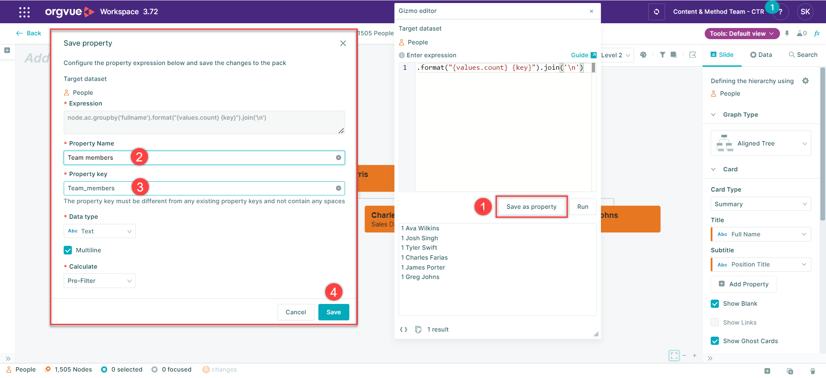
Task: Click the fit-to-screen icon
Action: (x=674, y=356)
